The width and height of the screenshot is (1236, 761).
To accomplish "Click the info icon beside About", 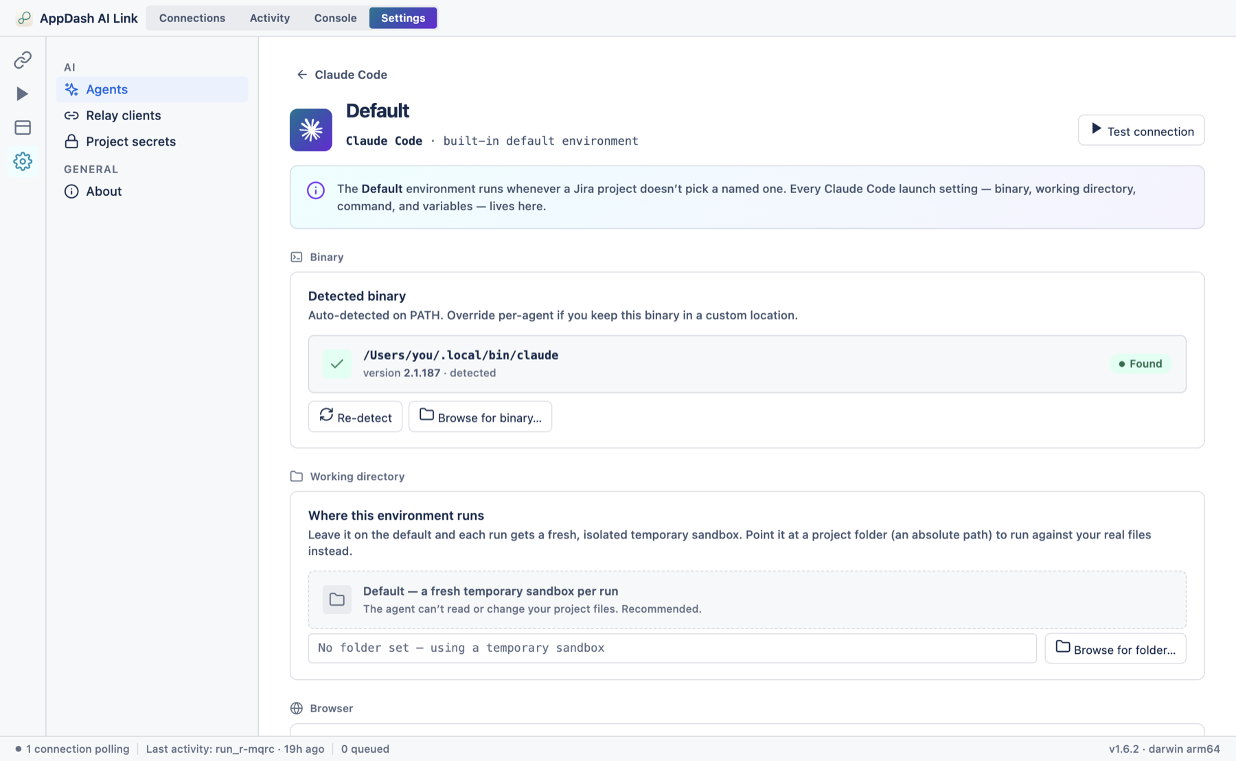I will click(71, 192).
